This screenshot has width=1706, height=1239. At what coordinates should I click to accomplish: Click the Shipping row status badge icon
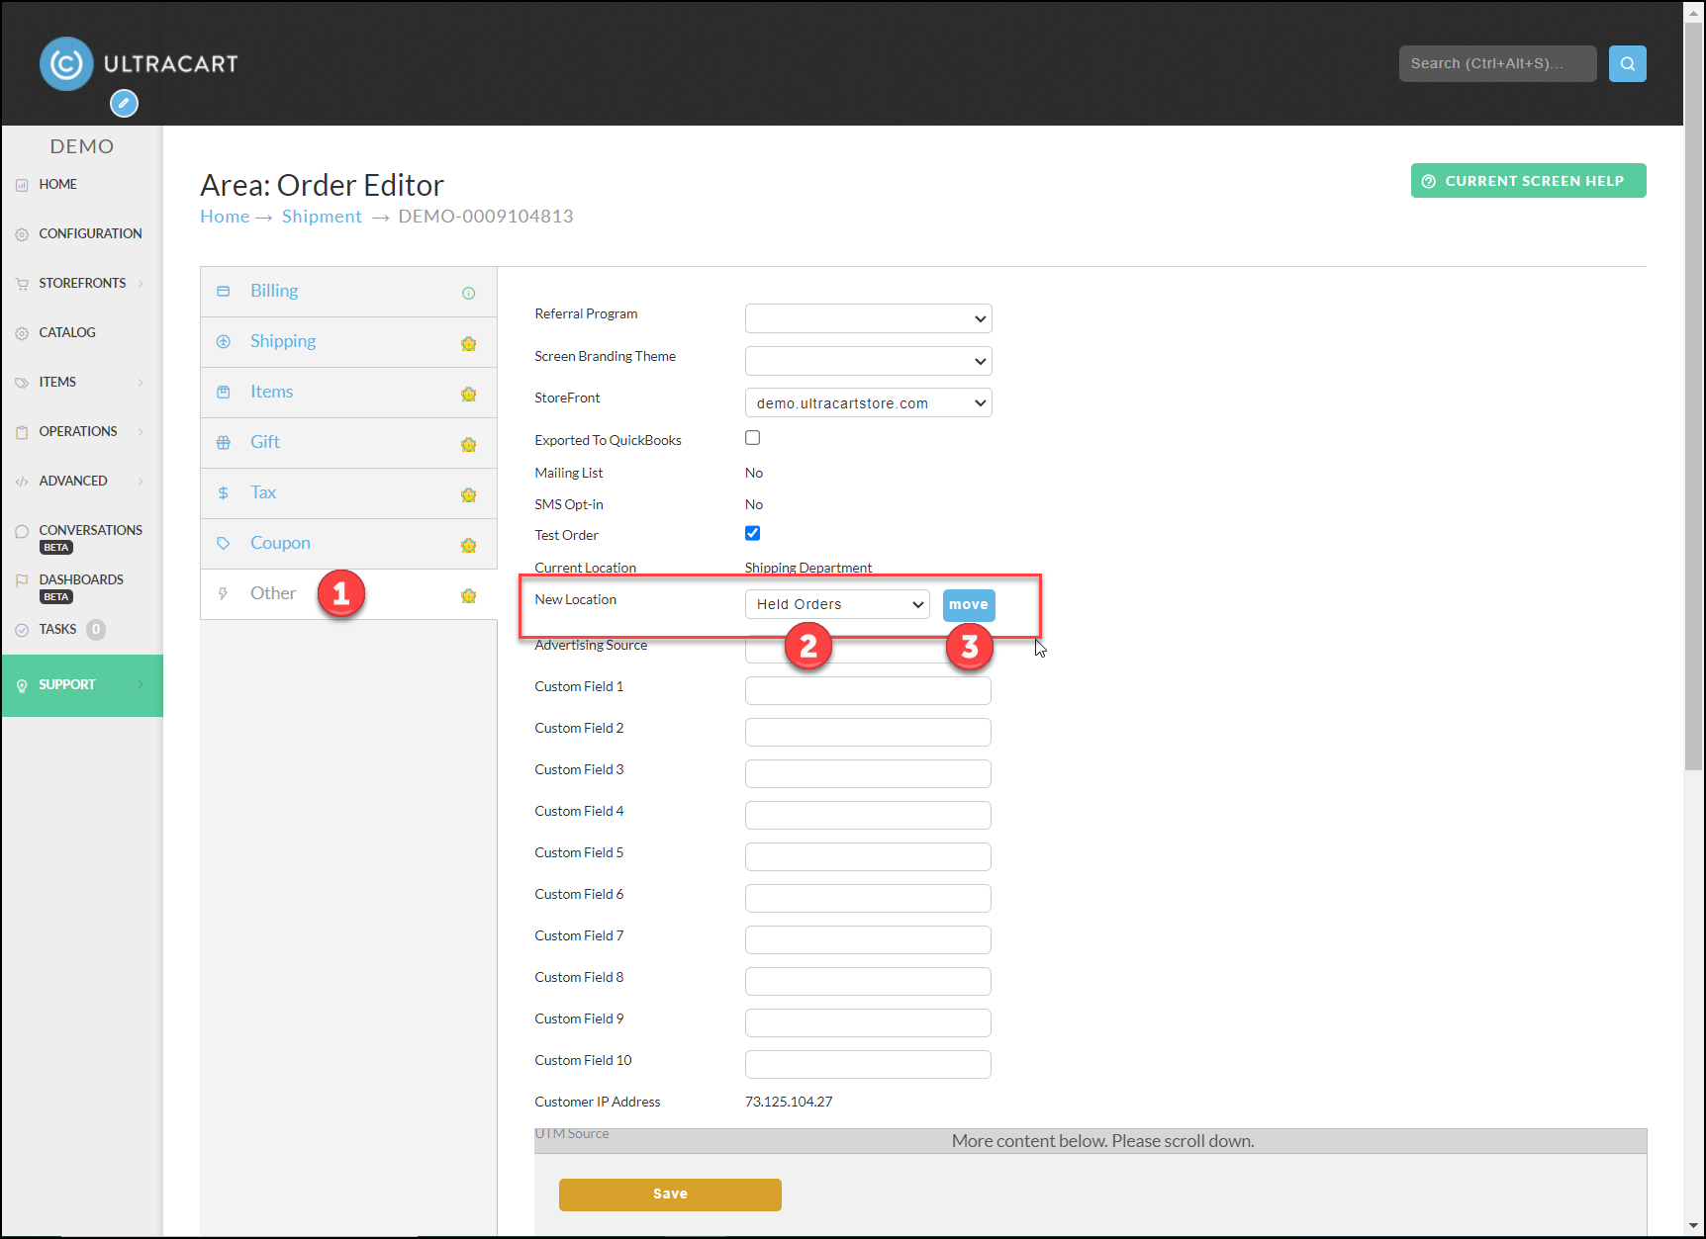click(x=469, y=343)
